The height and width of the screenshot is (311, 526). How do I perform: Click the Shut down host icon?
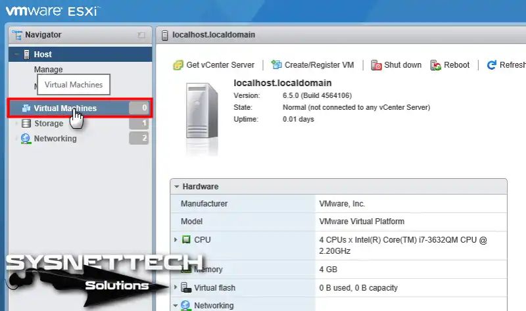click(376, 65)
